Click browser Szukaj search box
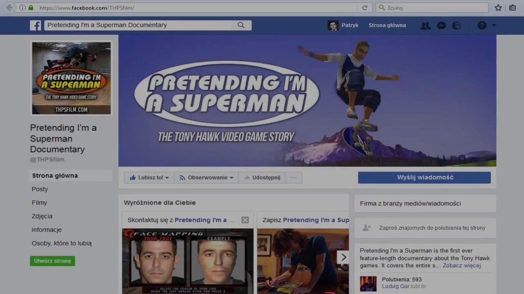 point(432,8)
